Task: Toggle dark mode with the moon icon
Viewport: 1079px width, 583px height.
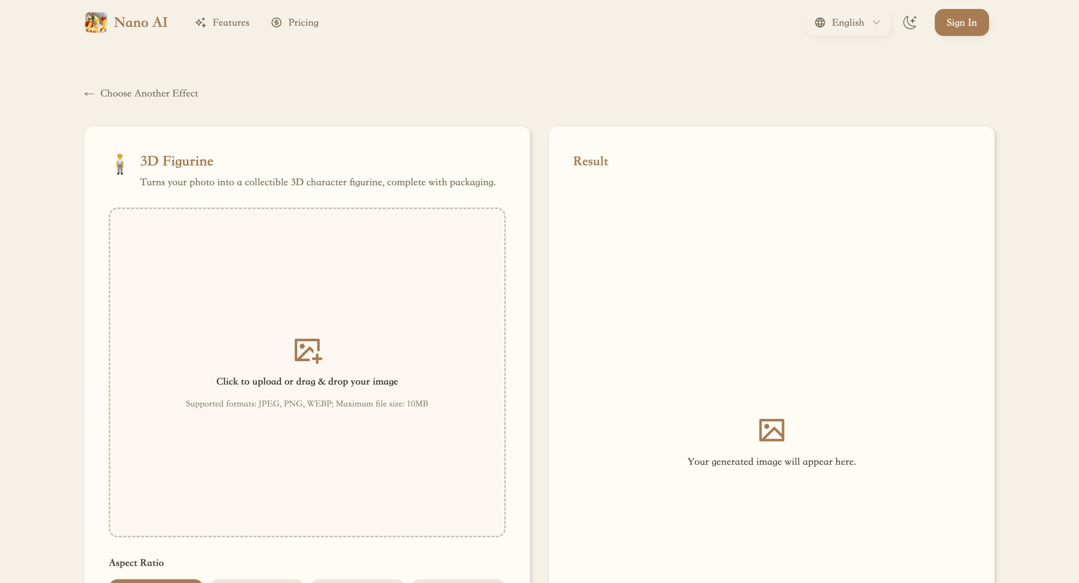Action: coord(909,22)
